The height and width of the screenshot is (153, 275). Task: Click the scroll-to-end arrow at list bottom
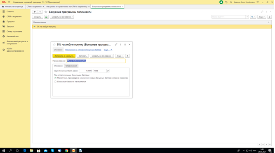[270, 144]
